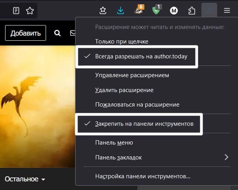
Task: Click the highlighted pinned extension toolbar button
Action: coord(209,10)
